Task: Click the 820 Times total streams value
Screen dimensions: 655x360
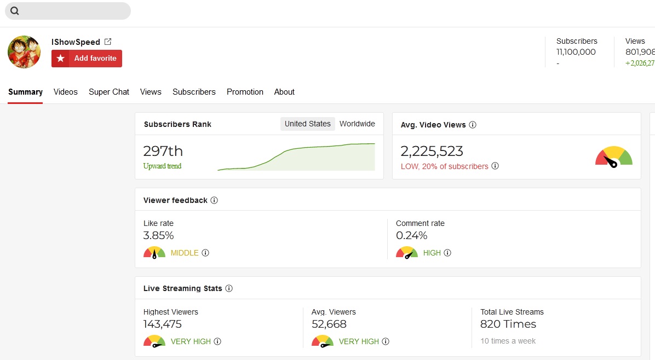Action: point(508,324)
